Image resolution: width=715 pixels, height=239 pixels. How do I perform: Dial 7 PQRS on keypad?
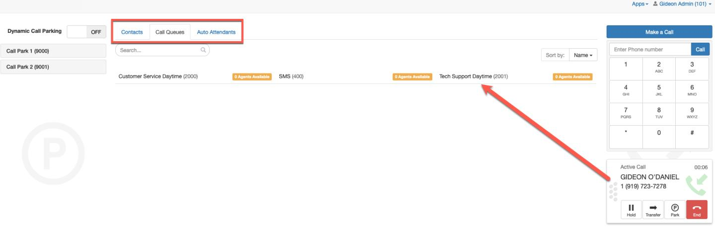click(x=626, y=114)
